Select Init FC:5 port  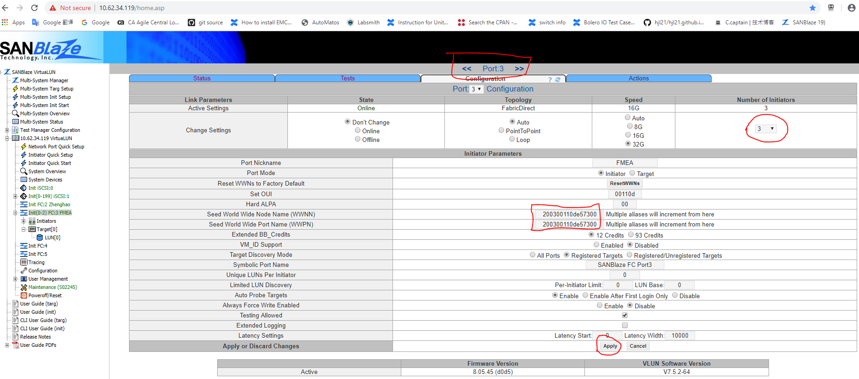click(38, 254)
